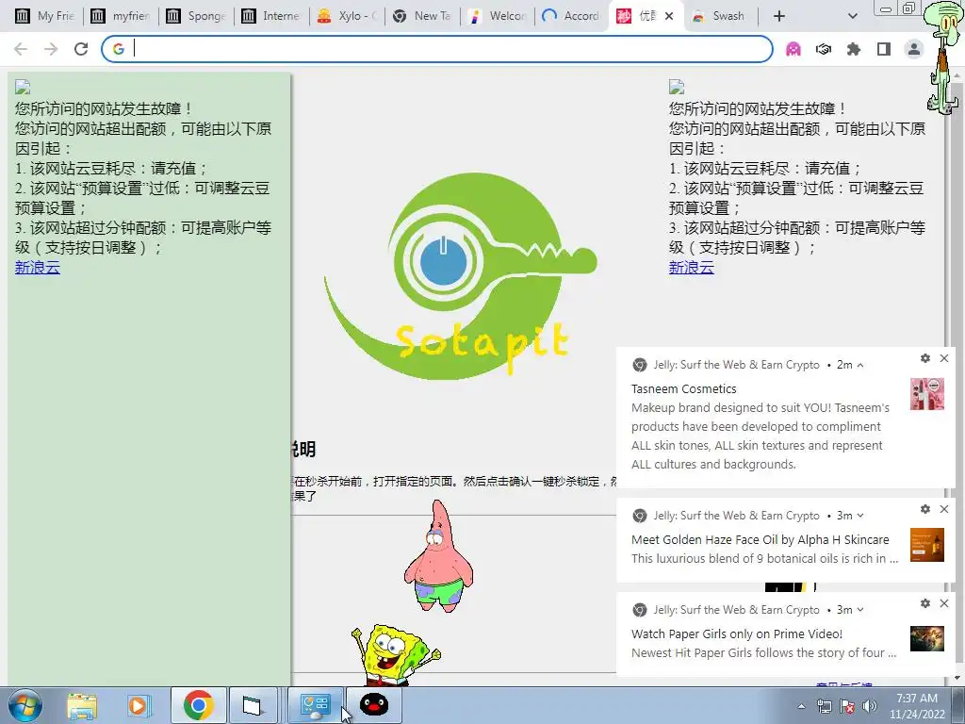Screen dimensions: 965x724
Task: Collapse the Tasneem Cosmetics notification chevron
Action: [860, 365]
